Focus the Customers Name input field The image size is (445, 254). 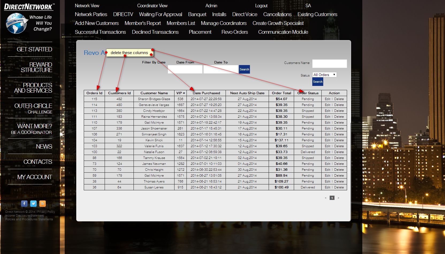pyautogui.click(x=330, y=64)
